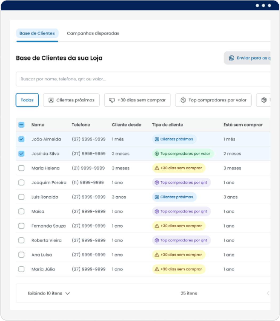This screenshot has width=280, height=321.
Task: Click the name Fernanda Souza
Action: tap(49, 226)
